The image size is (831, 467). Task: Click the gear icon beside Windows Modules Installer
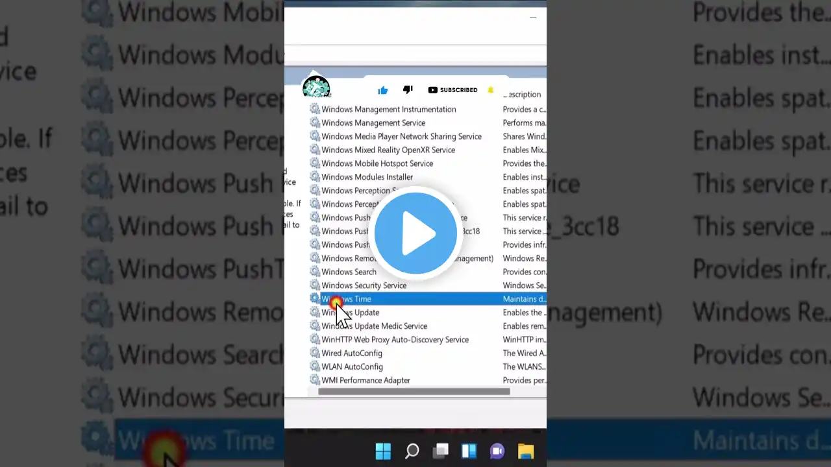pyautogui.click(x=315, y=177)
